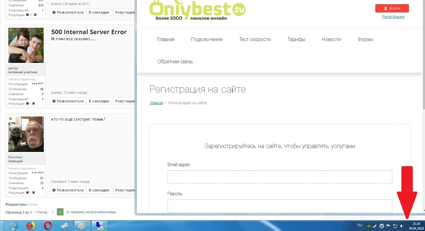Open Faceman's avatar photo
Viewport: 425px width, 231px height.
click(26, 134)
